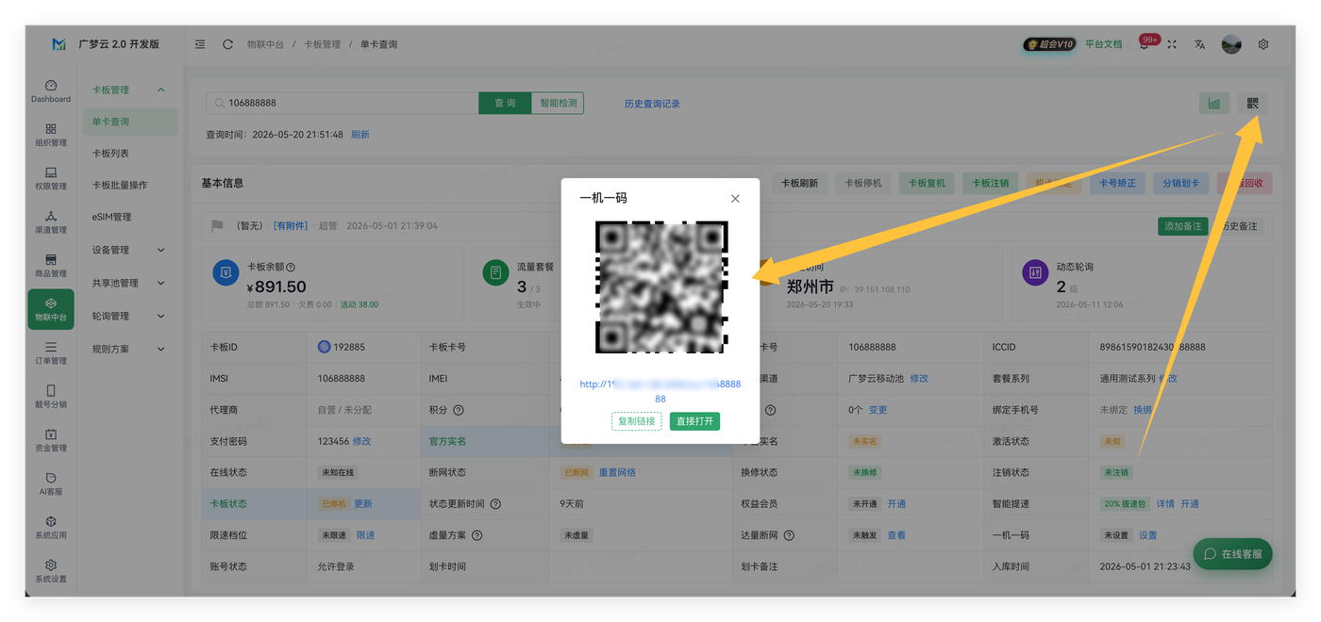Go to 卡板管理 in the breadcrumb
1321x622 pixels.
(322, 44)
